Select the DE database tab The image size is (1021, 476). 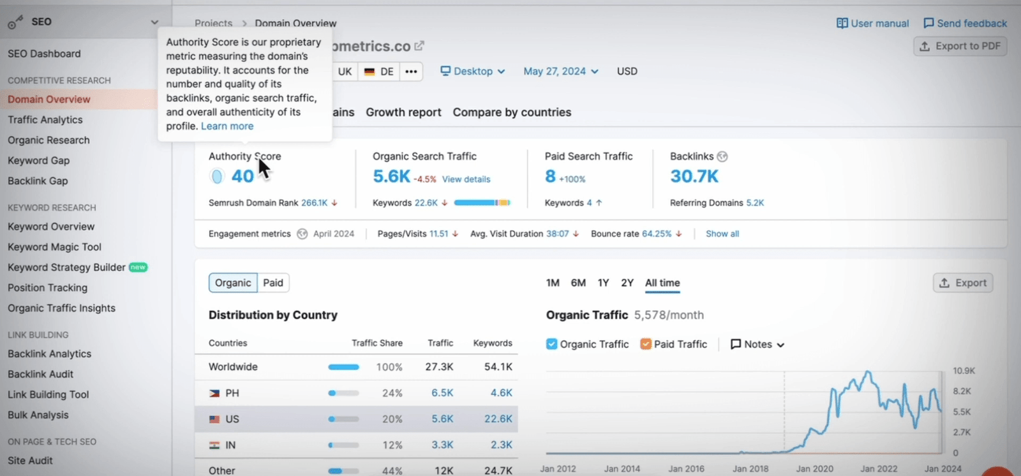[x=379, y=71]
